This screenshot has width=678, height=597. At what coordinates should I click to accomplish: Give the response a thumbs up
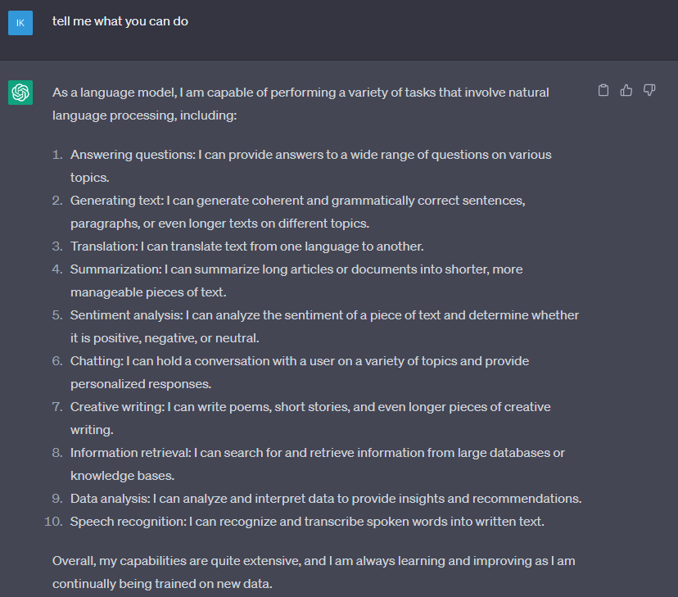pos(626,90)
